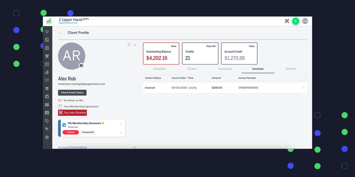Open the messages icon in left sidebar

47,80
